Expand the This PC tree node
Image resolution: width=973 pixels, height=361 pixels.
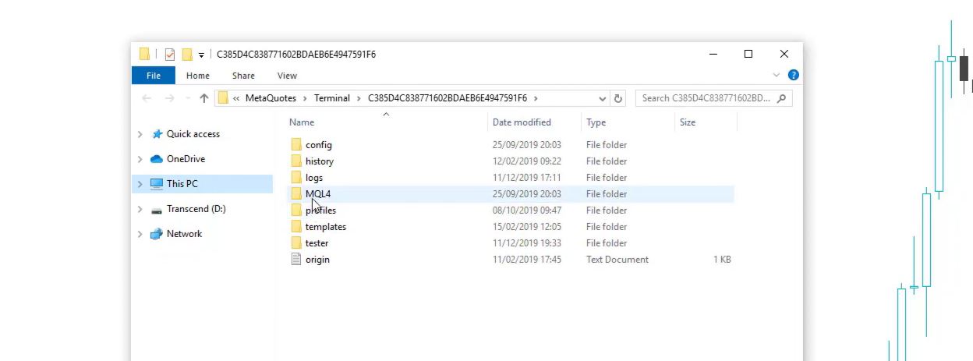140,184
